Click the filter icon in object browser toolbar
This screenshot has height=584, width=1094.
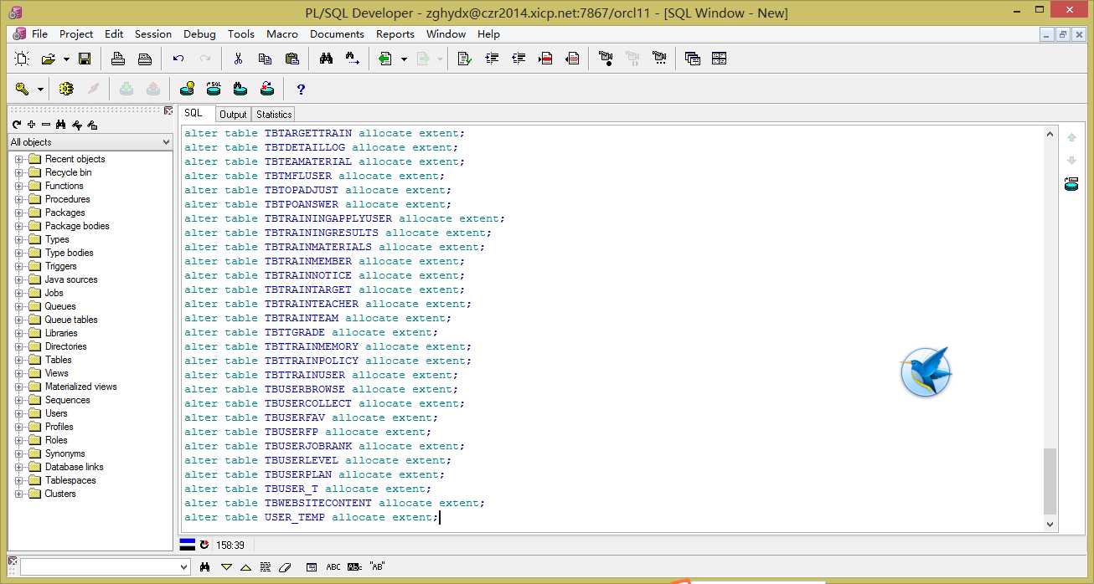[77, 125]
